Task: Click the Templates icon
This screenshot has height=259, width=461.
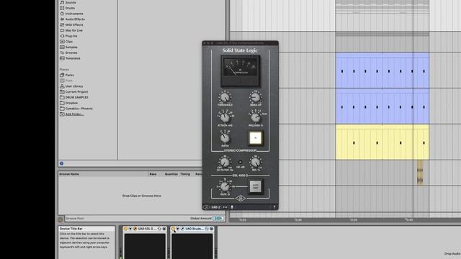Action: click(x=62, y=58)
